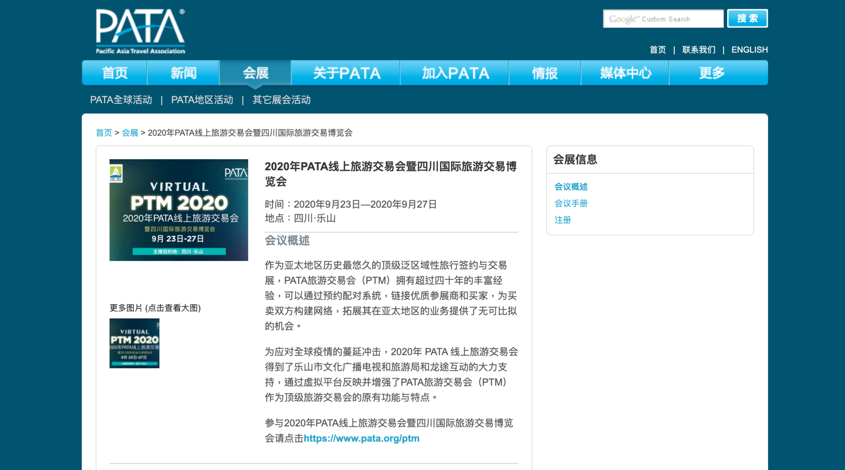The image size is (845, 470).
Task: Open 关于PATA navigation item
Action: tap(346, 73)
